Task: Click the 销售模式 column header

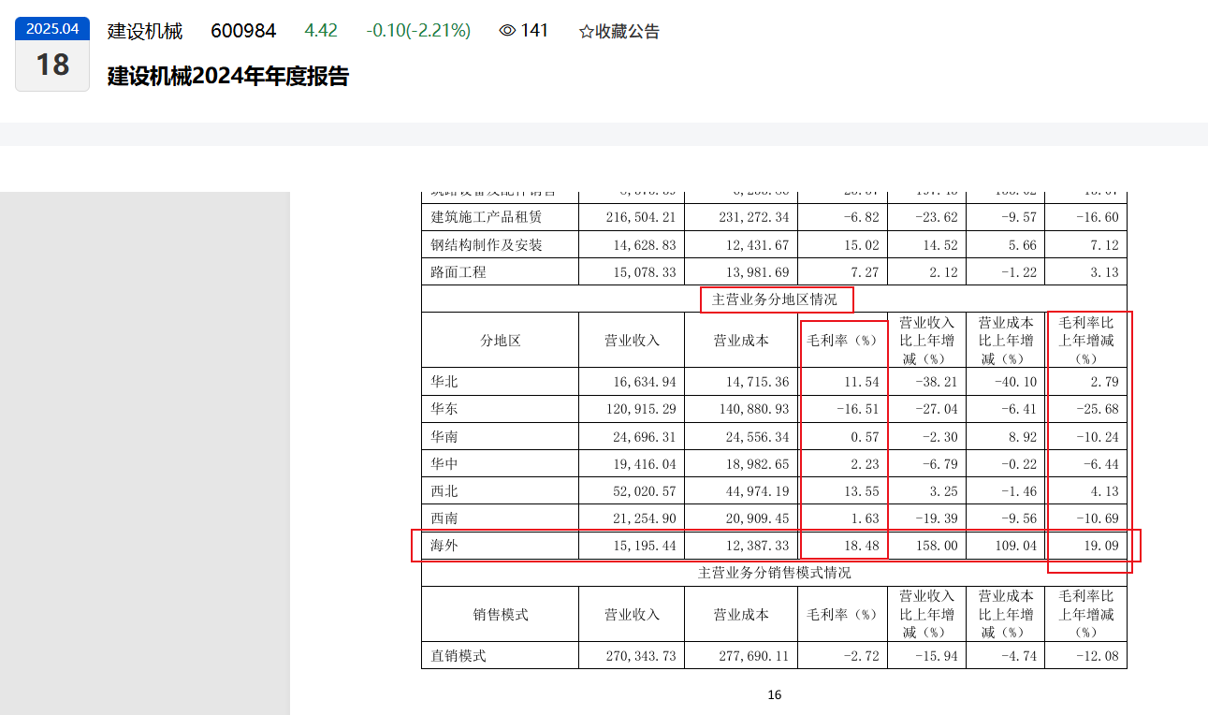Action: tap(501, 614)
